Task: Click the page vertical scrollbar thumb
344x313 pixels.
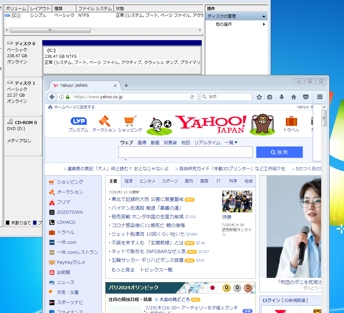Action: pos(324,118)
